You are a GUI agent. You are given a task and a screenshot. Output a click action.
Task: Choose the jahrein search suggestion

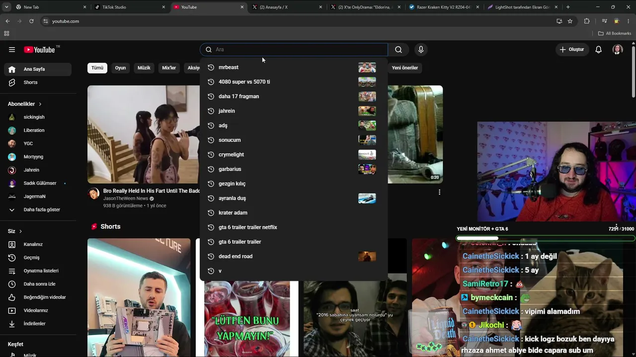click(x=294, y=111)
